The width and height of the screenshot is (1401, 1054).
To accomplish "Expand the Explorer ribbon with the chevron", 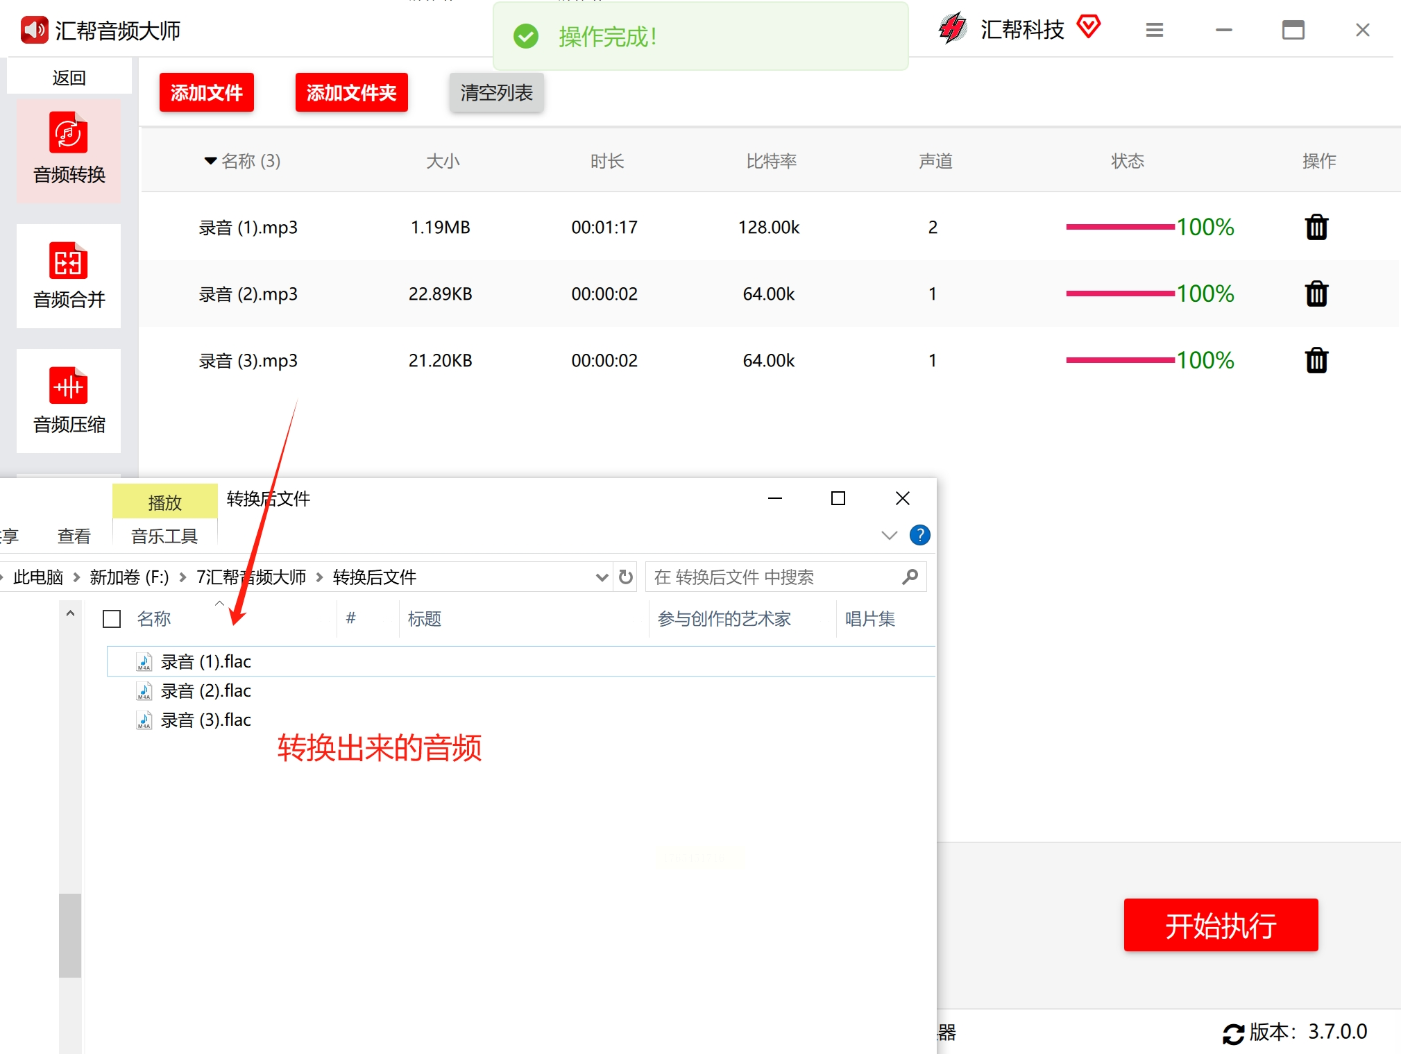I will [889, 535].
